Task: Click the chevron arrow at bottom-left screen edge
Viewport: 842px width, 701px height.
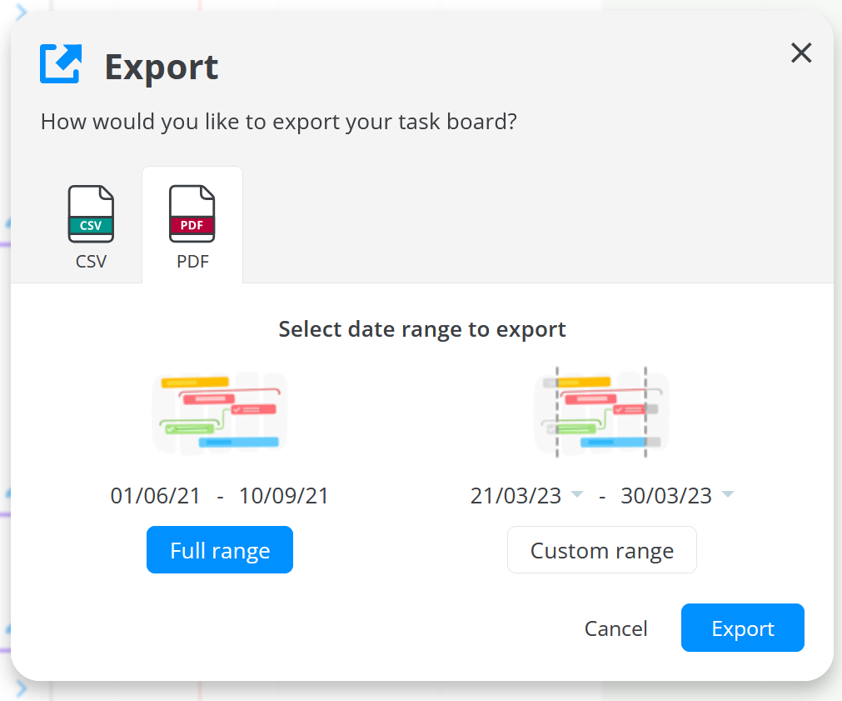Action: click(x=22, y=690)
